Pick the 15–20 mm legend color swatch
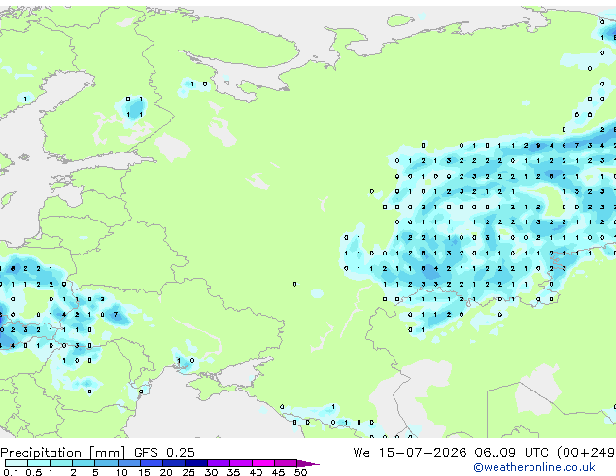This screenshot has width=616, height=476. 151,463
